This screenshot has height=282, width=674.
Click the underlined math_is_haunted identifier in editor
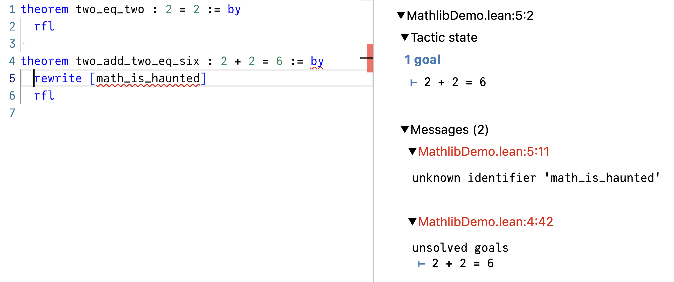[148, 78]
